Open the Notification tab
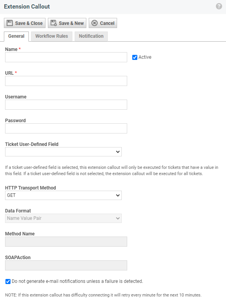Viewport: 226px width, 307px height. tap(91, 36)
